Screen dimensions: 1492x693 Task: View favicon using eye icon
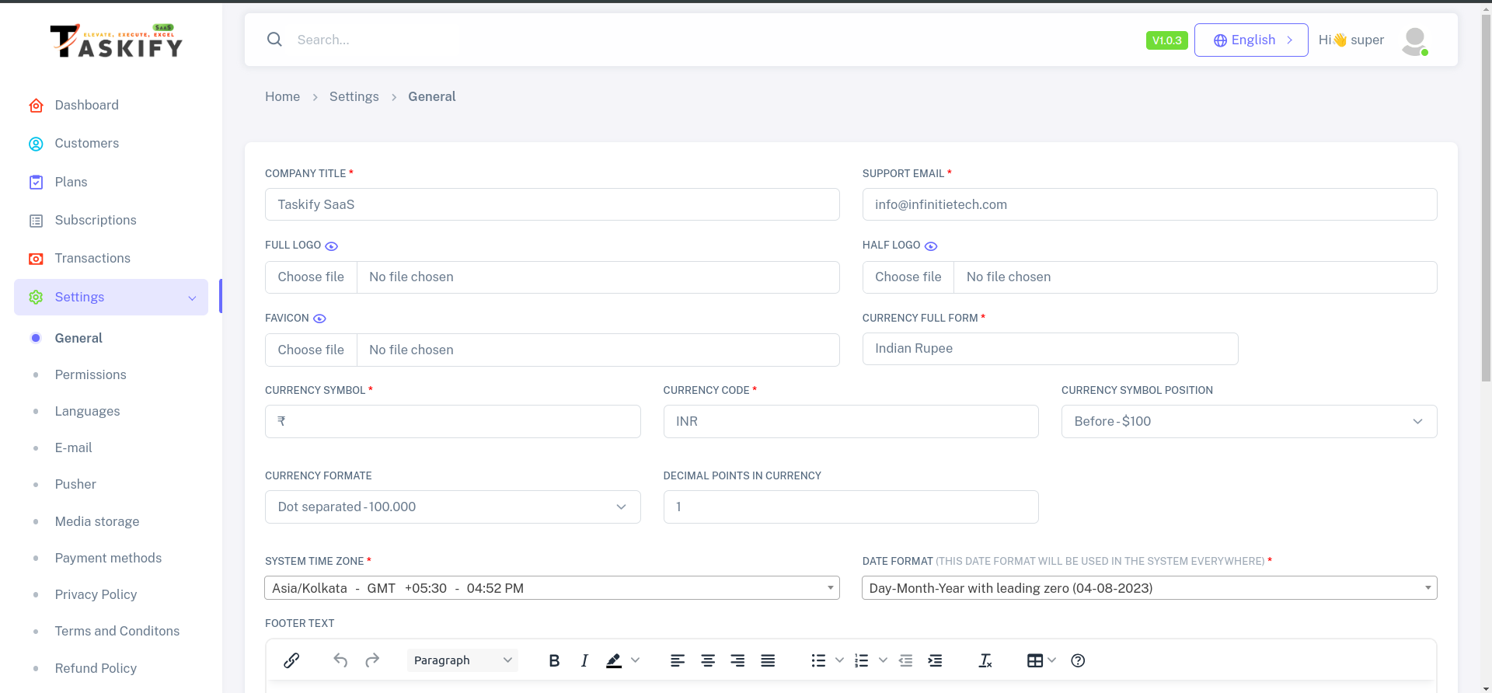coord(319,319)
